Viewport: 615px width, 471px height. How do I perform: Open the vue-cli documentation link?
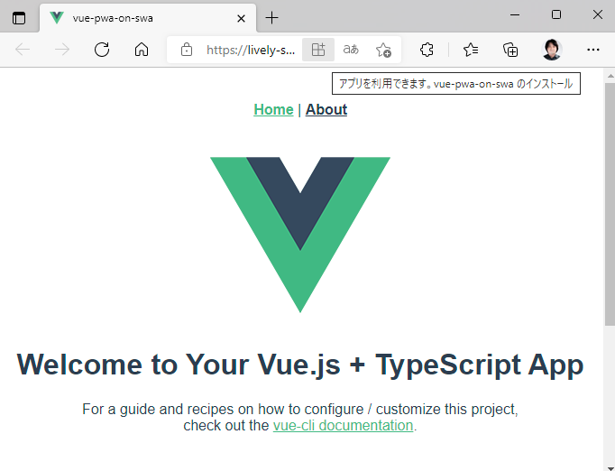(344, 426)
